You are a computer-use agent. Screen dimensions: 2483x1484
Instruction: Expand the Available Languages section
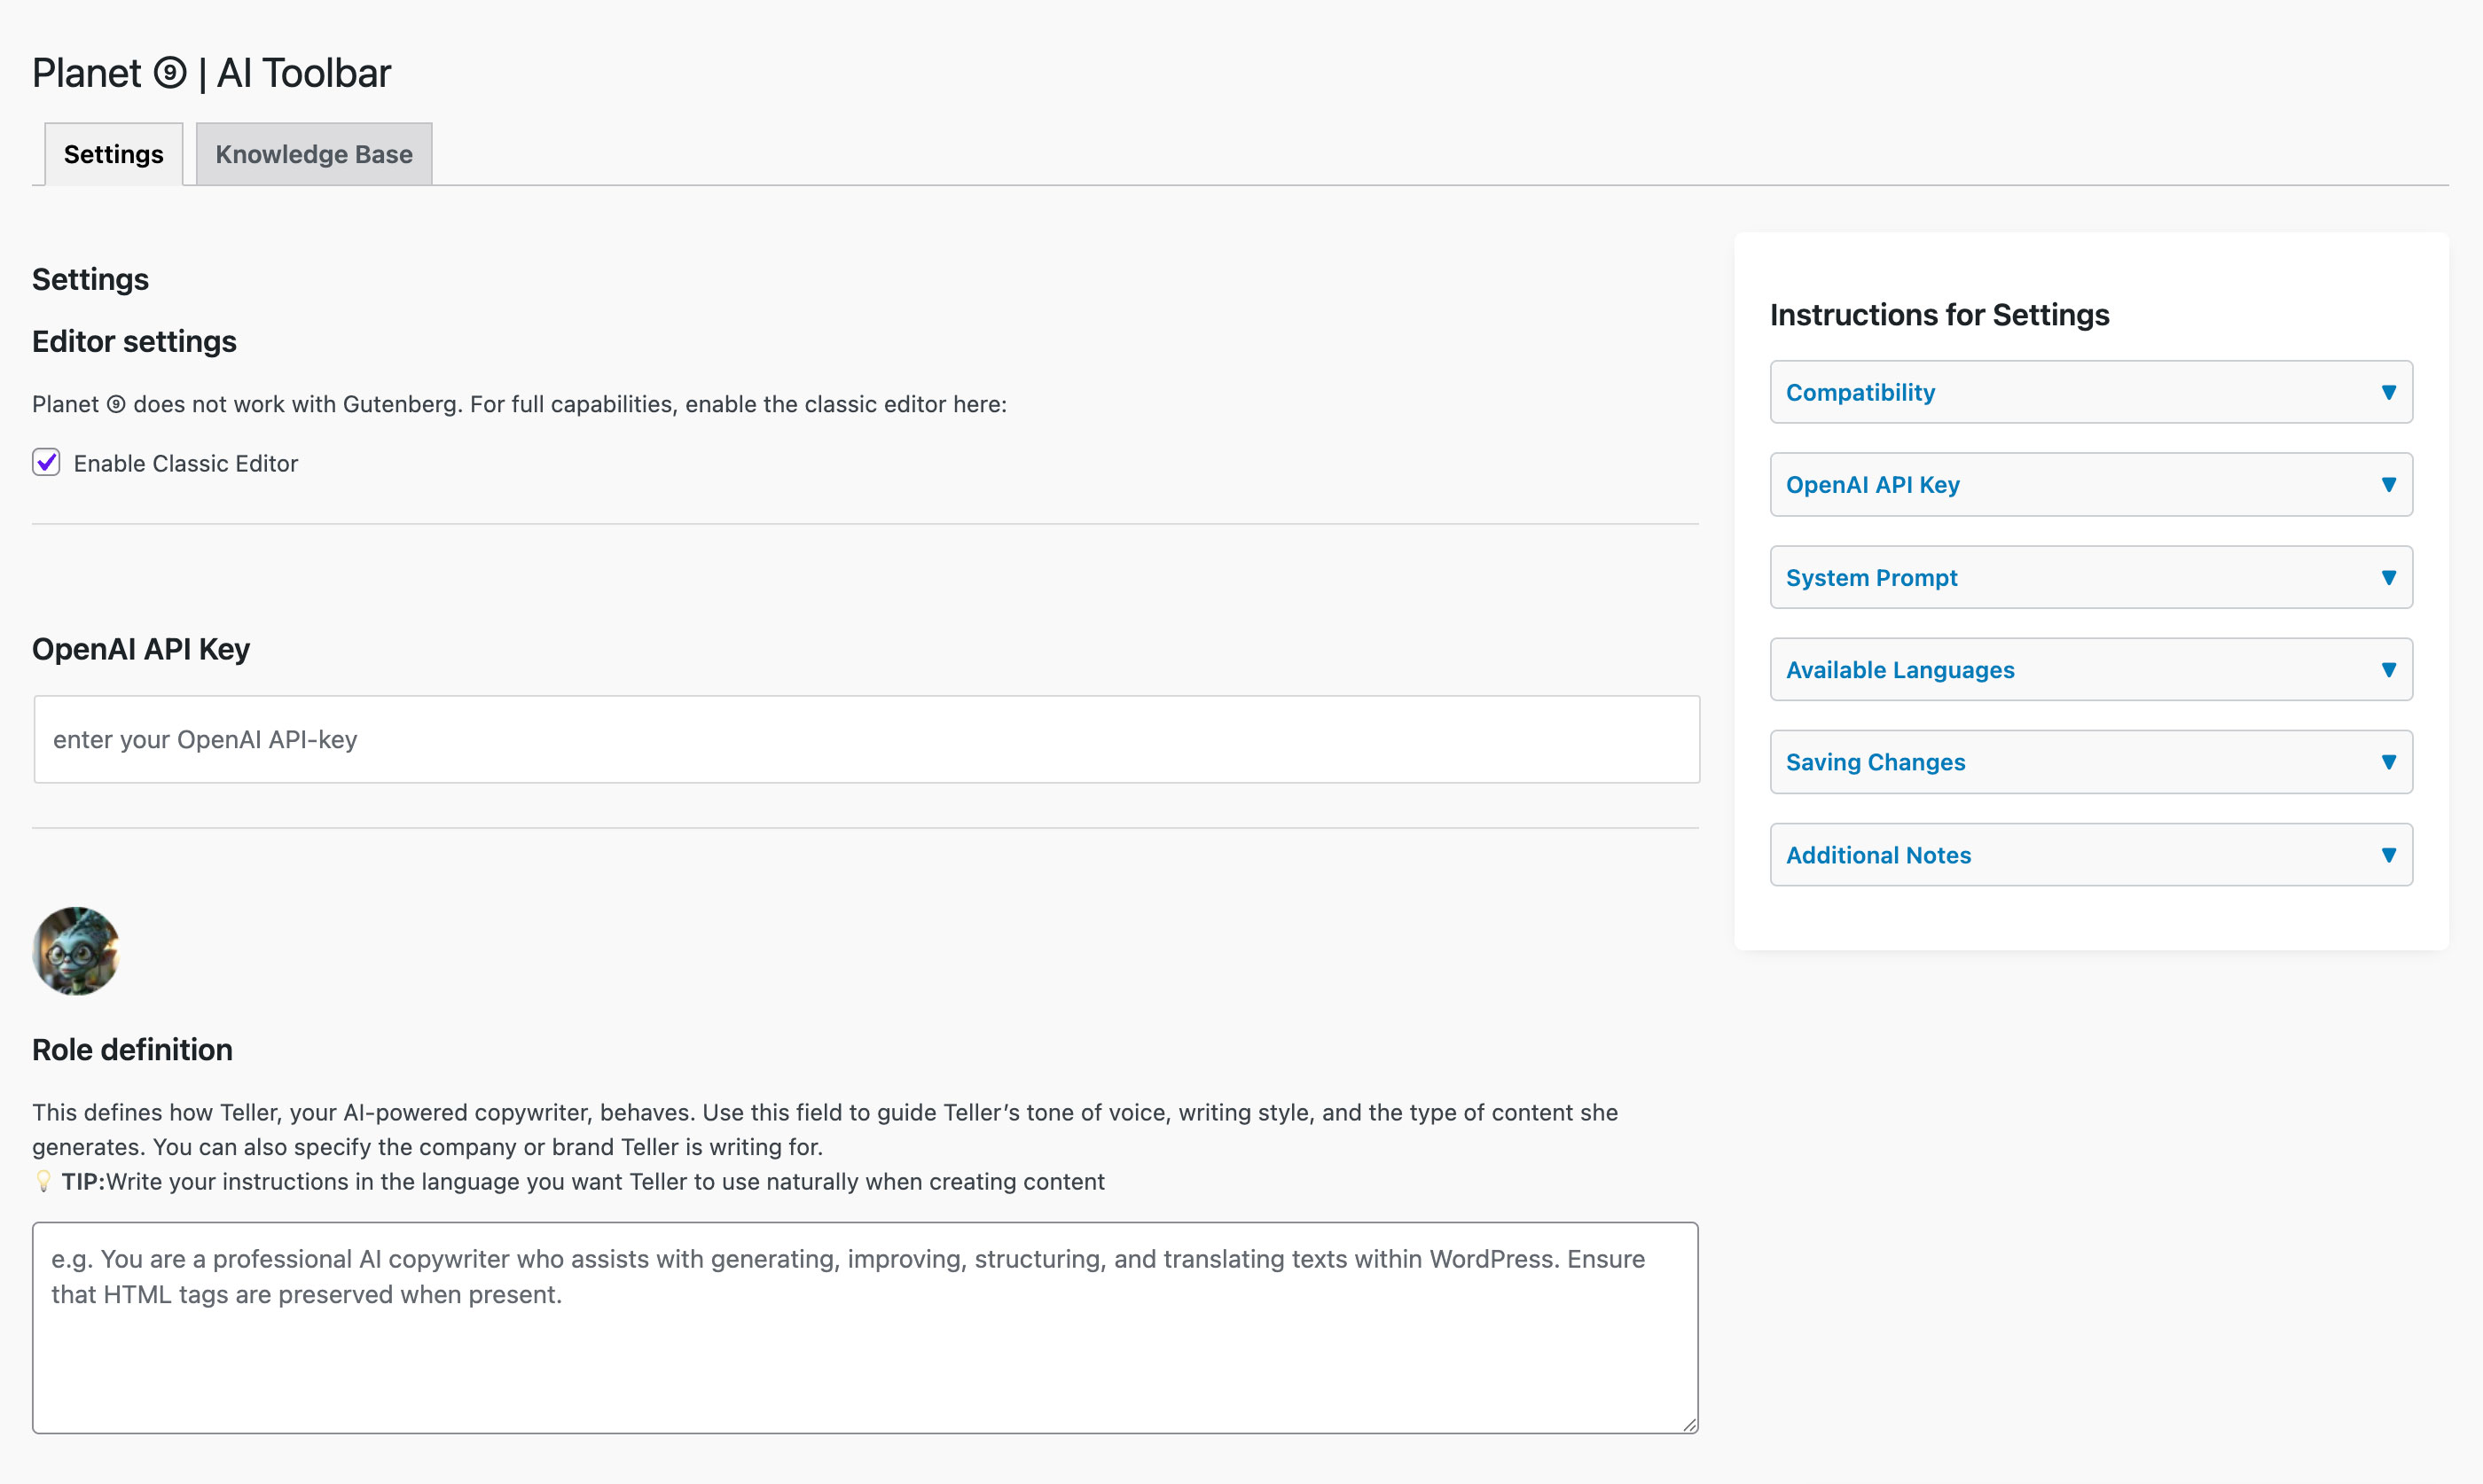coord(2090,669)
